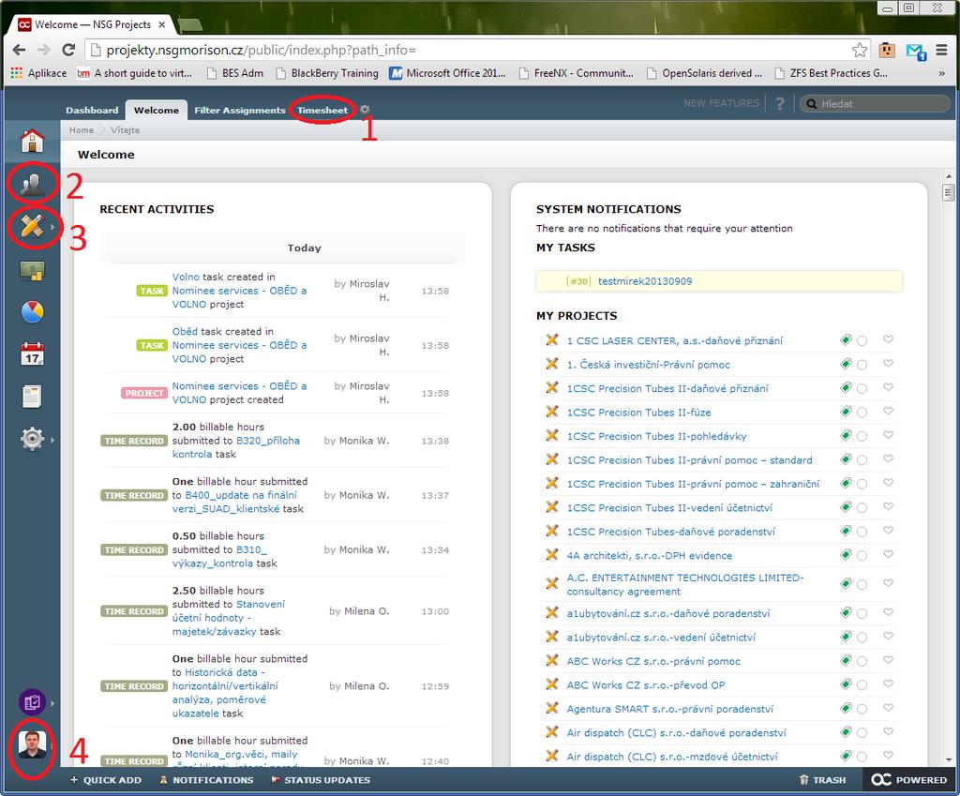The height and width of the screenshot is (796, 960).
Task: Open the Filter Assignments tab
Action: point(239,111)
